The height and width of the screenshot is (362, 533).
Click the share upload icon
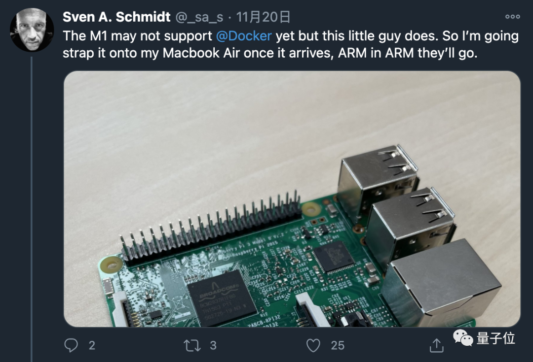(436, 345)
